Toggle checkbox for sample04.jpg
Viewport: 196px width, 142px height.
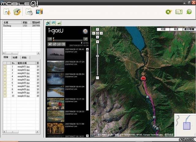(x=5, y=76)
